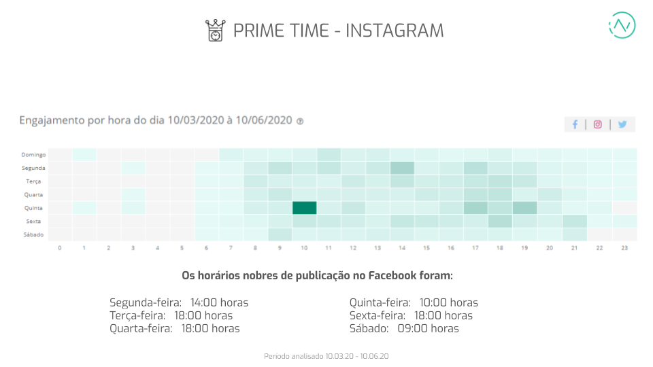The width and height of the screenshot is (653, 367).
Task: Click the Sábado row label
Action: coord(33,234)
